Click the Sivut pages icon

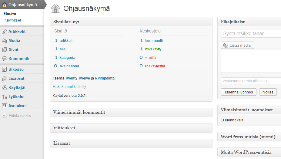5,50
